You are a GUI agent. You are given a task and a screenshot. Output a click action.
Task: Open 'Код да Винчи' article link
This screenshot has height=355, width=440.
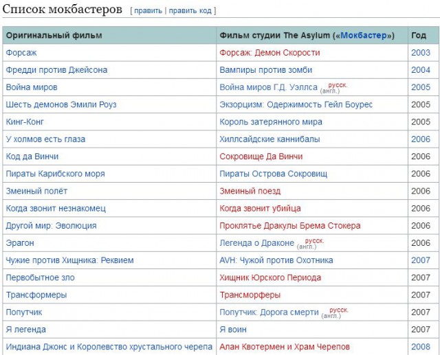click(x=32, y=157)
